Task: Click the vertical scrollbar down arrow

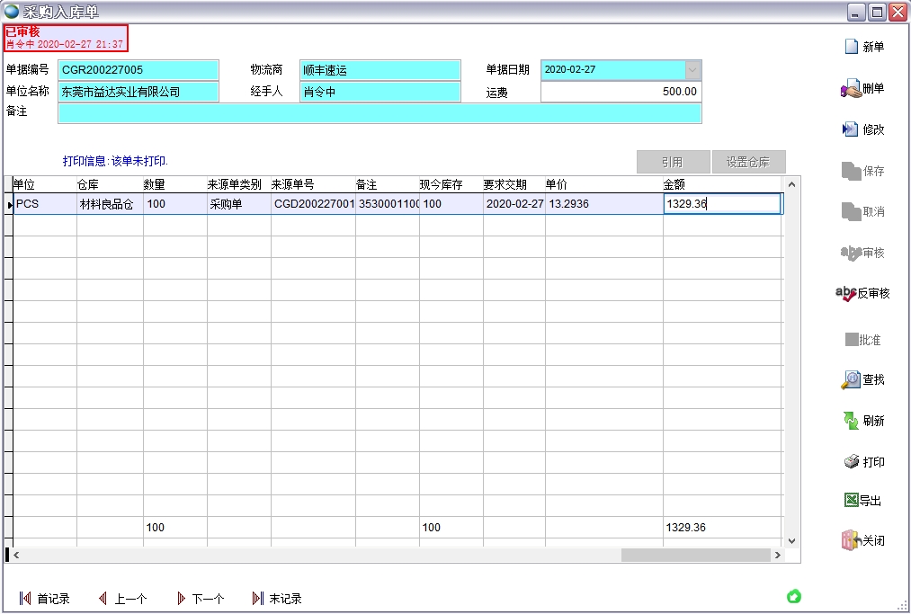Action: point(791,540)
